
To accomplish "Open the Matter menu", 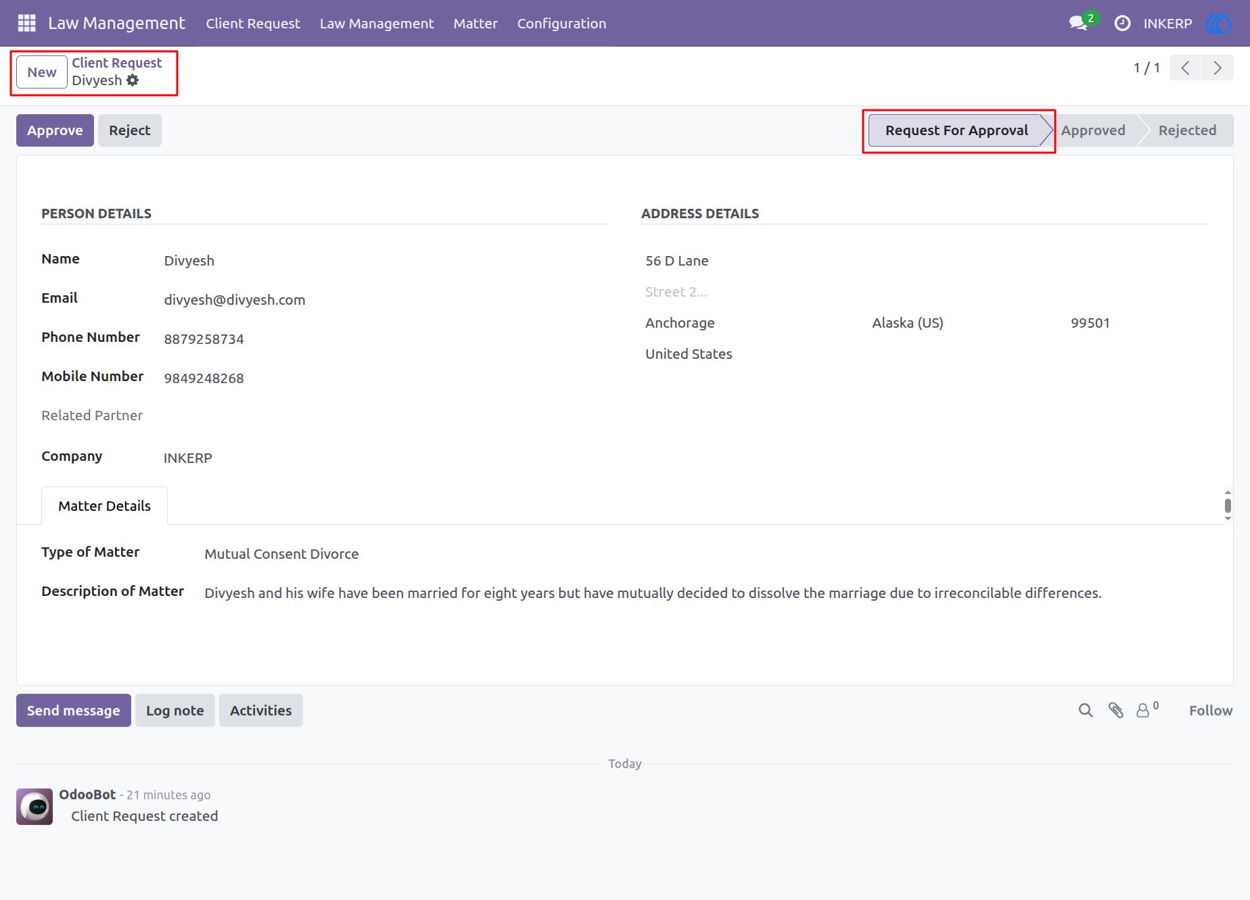I will 476,23.
